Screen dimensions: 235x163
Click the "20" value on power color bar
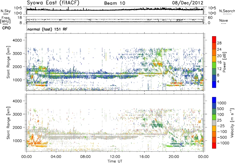[x=219, y=56]
